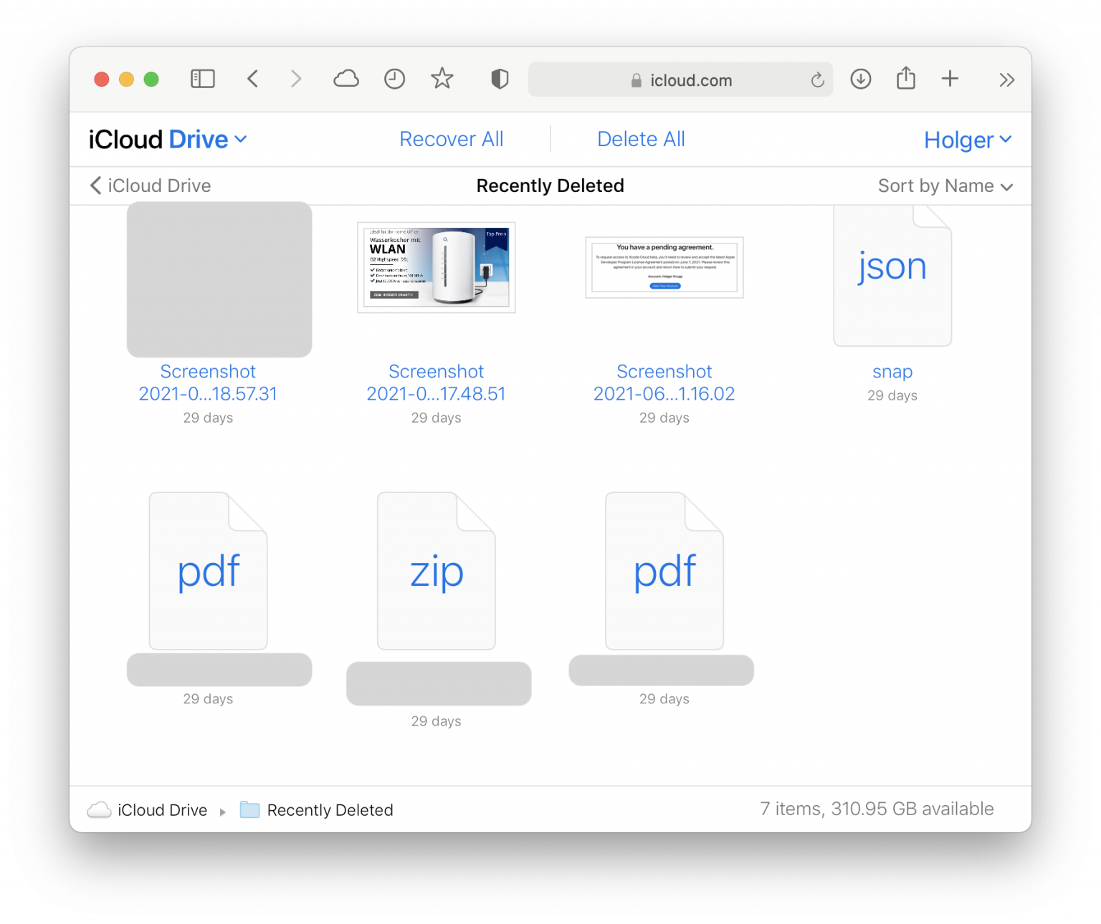The height and width of the screenshot is (924, 1101).
Task: Select the first pdf file icon
Action: [x=208, y=570]
